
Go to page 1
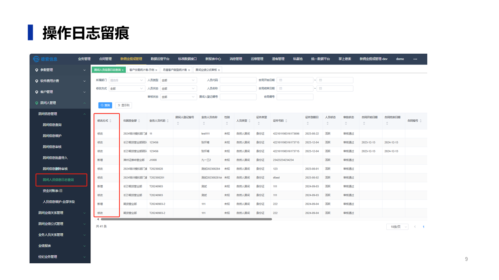tap(423, 227)
